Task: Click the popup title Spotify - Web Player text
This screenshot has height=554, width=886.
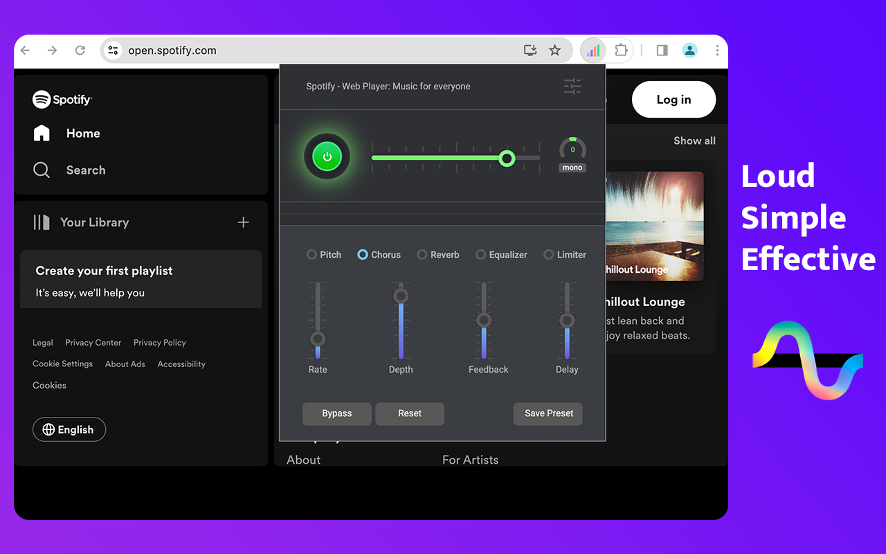Action: pos(388,87)
